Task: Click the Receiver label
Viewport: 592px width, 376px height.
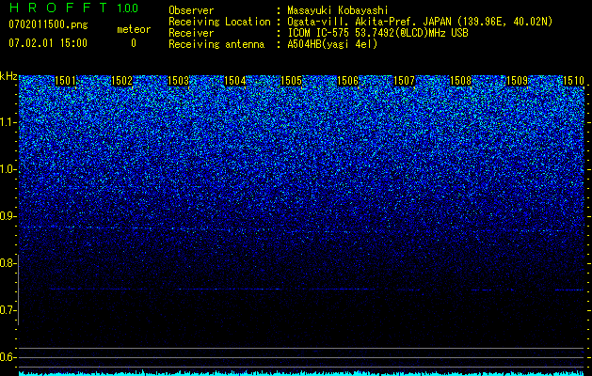Action: pos(191,33)
